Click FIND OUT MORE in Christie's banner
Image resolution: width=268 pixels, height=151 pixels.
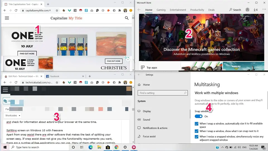pyautogui.click(x=114, y=61)
